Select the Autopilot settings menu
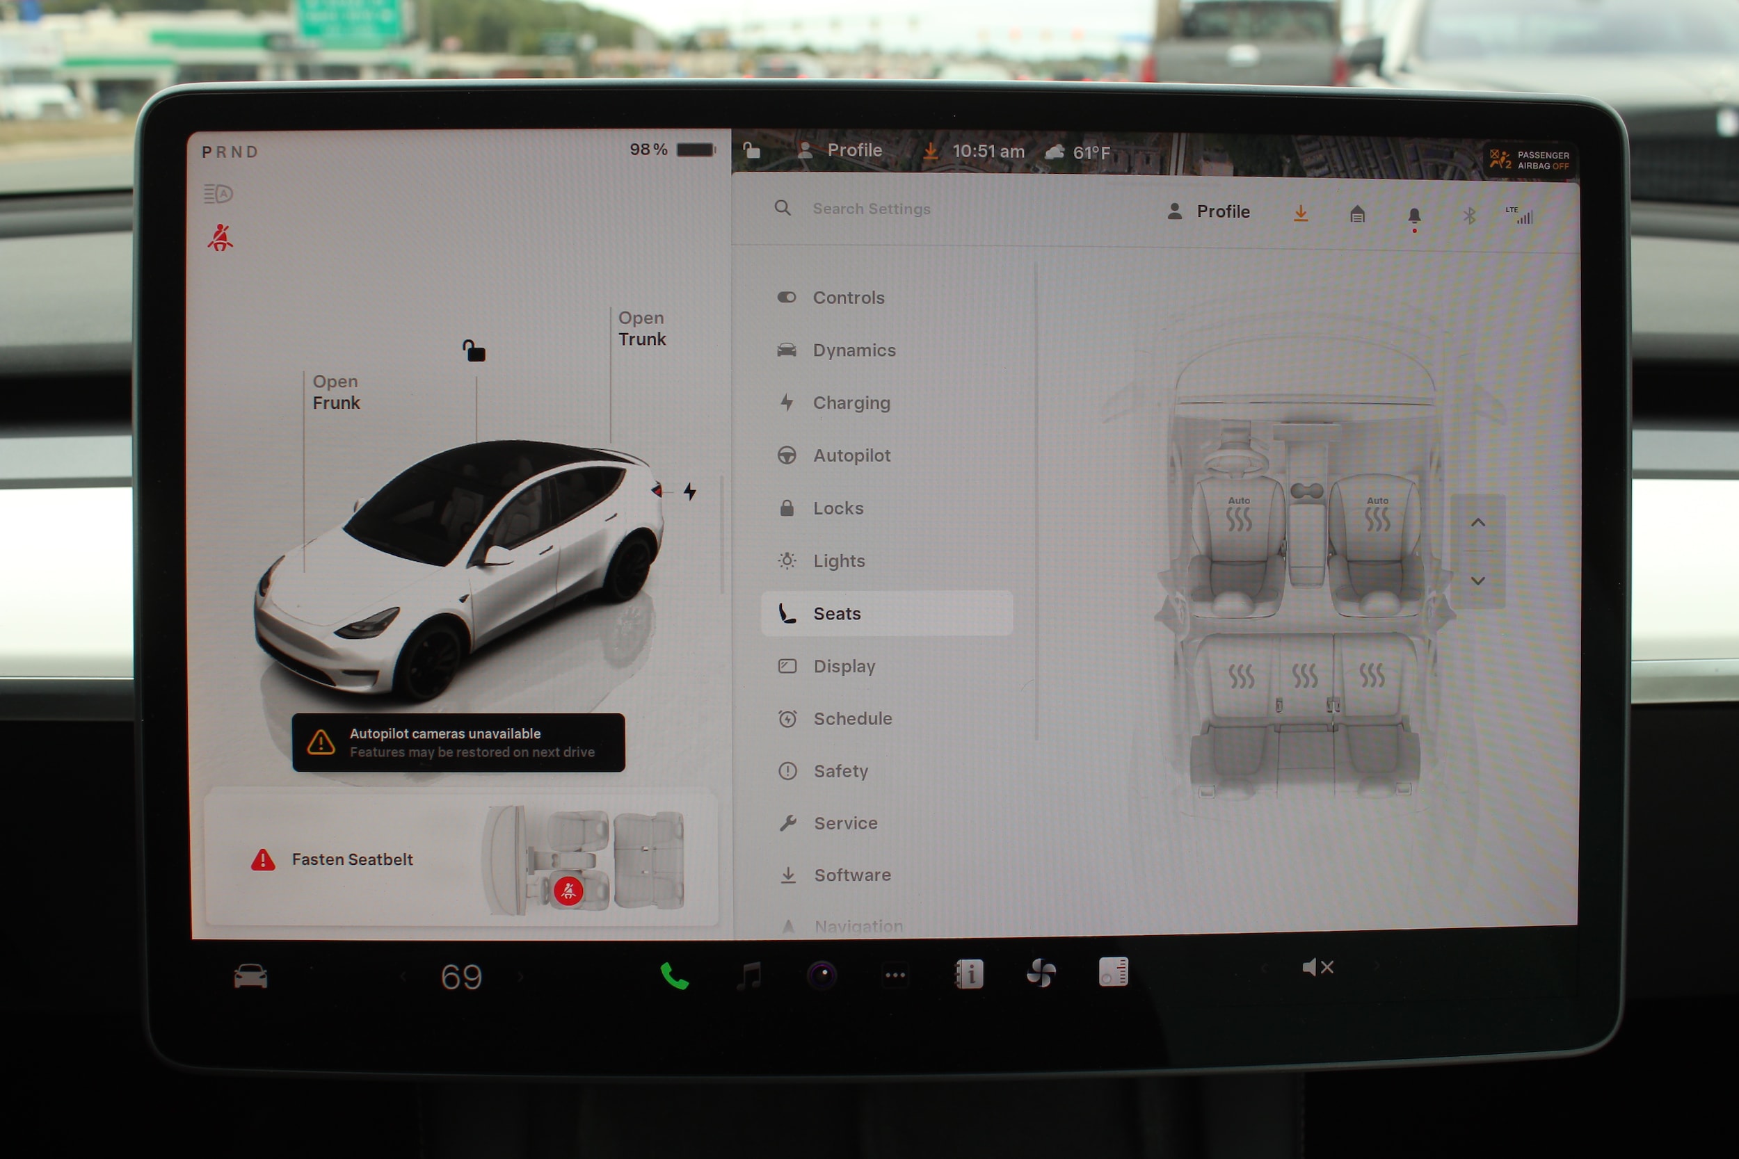 (x=851, y=455)
